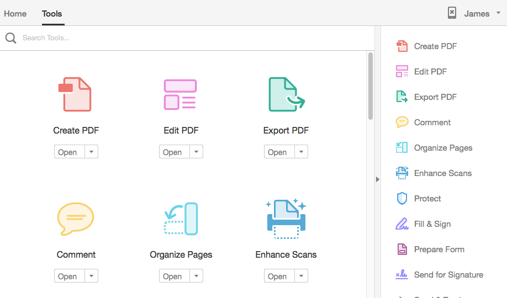The width and height of the screenshot is (507, 298).
Task: Select Comment icon in right sidebar
Action: [x=402, y=122]
